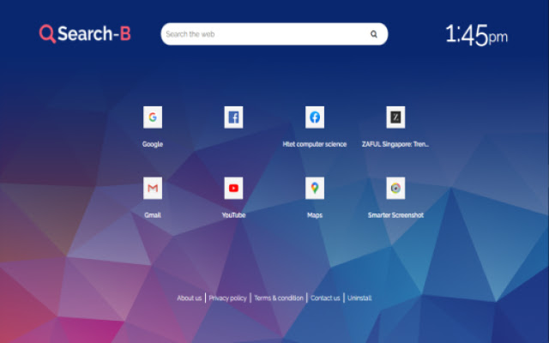
Task: Open the Maps shortcut icon
Action: (x=315, y=188)
